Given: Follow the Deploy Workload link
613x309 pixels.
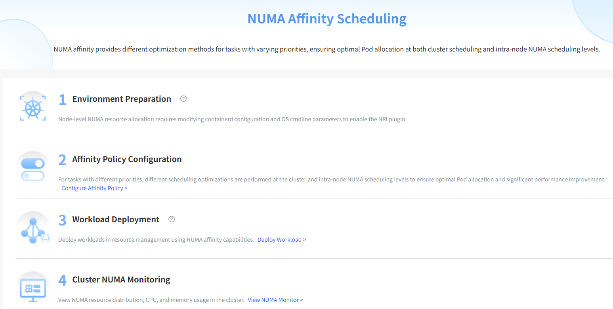Looking at the screenshot, I should [282, 240].
